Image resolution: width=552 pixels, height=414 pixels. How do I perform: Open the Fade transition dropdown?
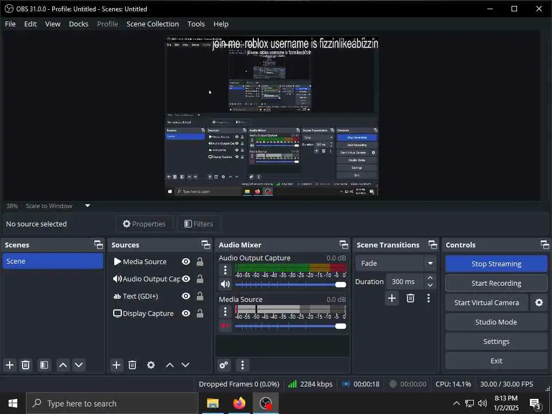point(396,263)
